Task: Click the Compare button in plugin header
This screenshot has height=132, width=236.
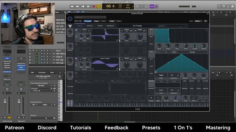Action: click(x=88, y=21)
